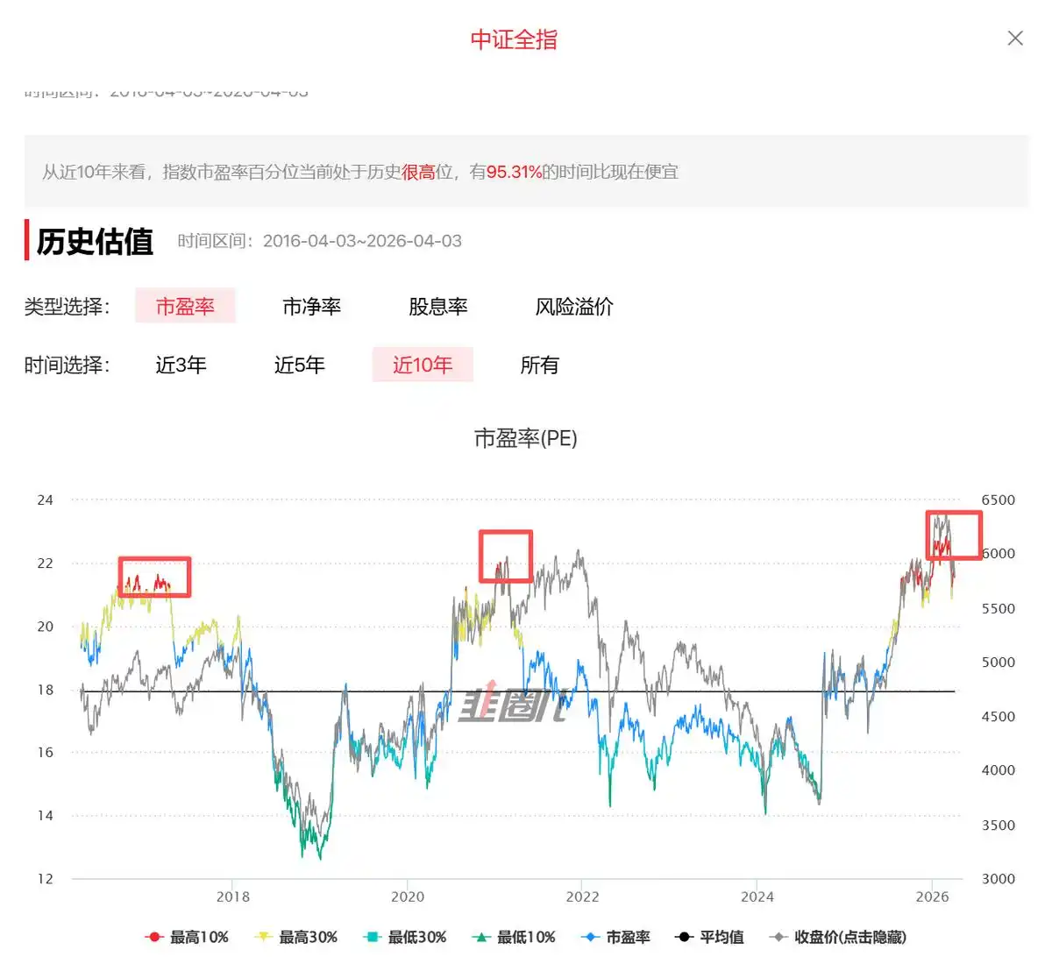This screenshot has width=1052, height=964.
Task: Switch to the 风险溢价 valuation type
Action: [x=574, y=306]
